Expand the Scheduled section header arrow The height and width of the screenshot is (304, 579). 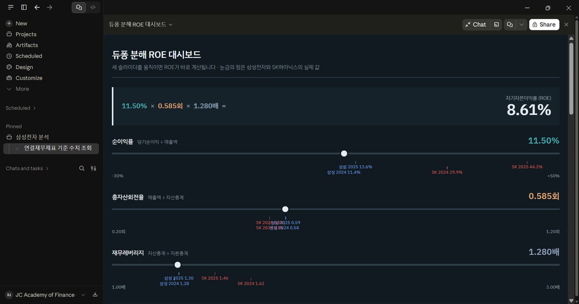(34, 108)
